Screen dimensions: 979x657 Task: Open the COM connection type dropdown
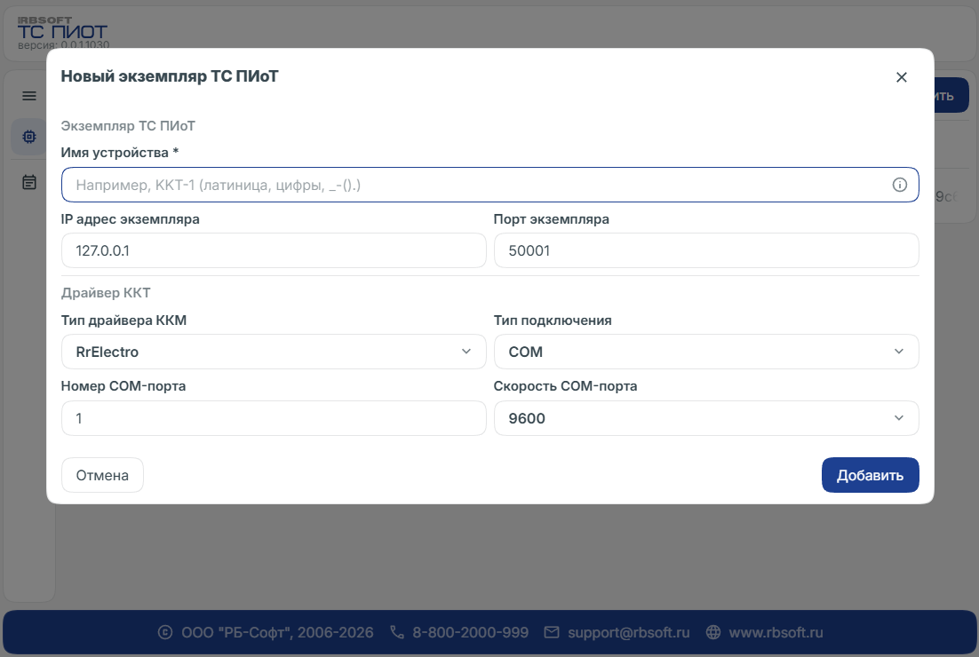[x=706, y=352]
